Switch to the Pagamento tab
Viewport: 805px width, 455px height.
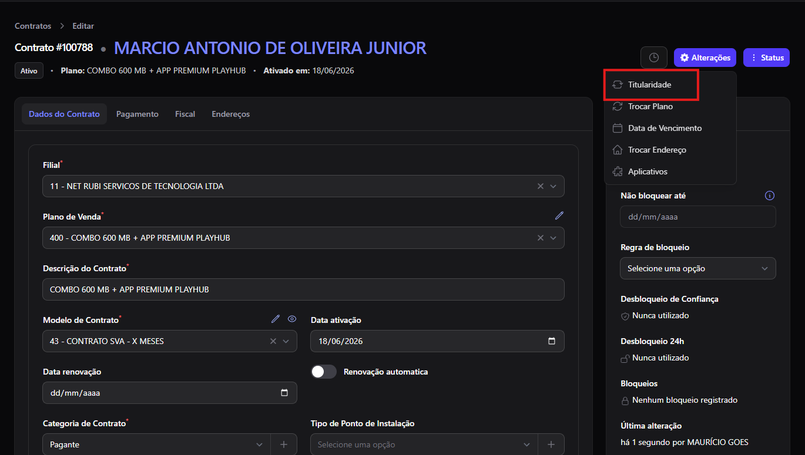coord(137,114)
